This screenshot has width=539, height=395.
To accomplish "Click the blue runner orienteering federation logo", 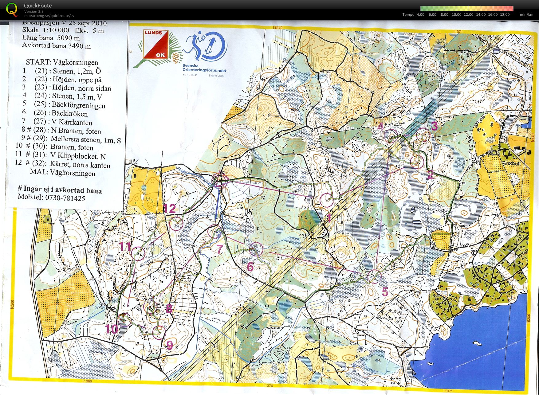I will (205, 46).
